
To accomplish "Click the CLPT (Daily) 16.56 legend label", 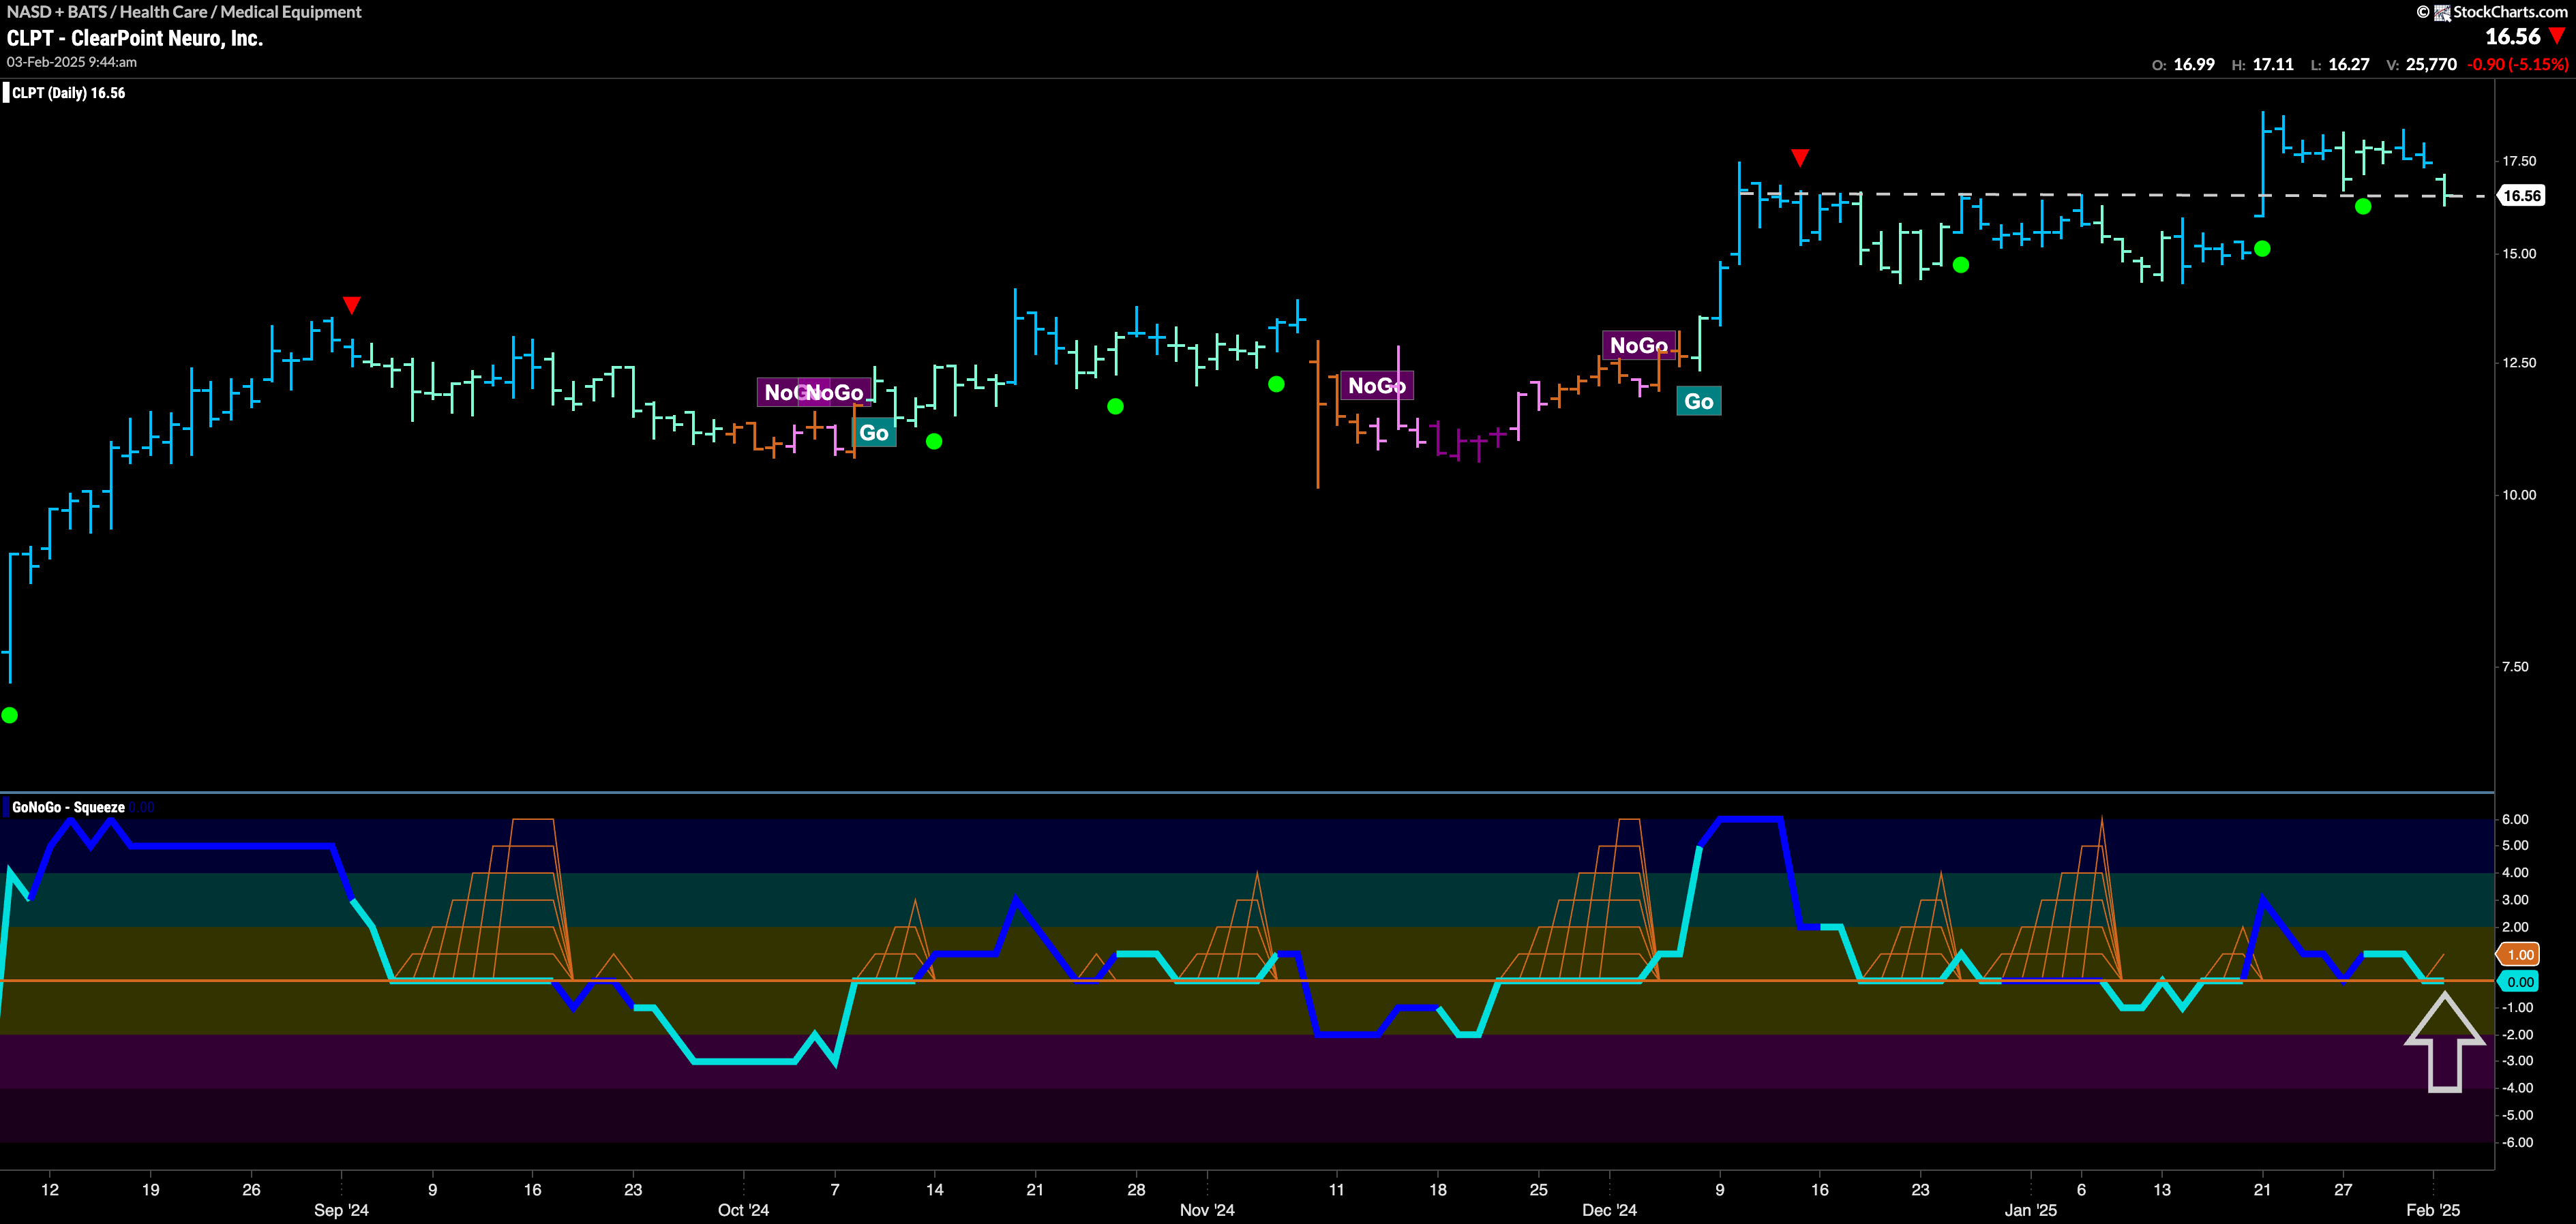I will (68, 93).
